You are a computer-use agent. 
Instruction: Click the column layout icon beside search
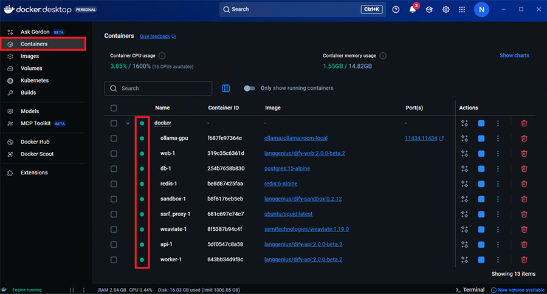click(226, 88)
